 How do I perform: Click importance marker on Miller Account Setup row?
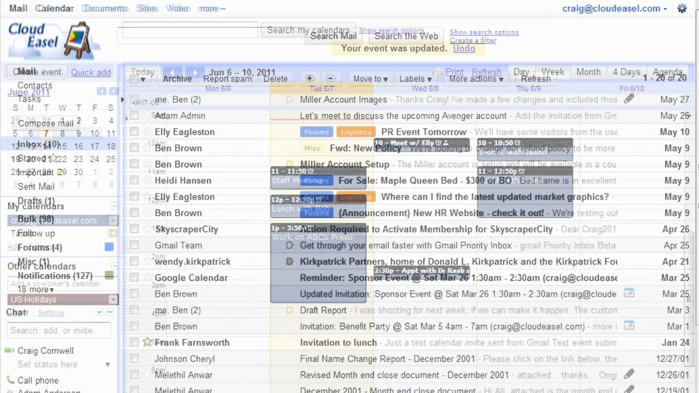coord(290,164)
